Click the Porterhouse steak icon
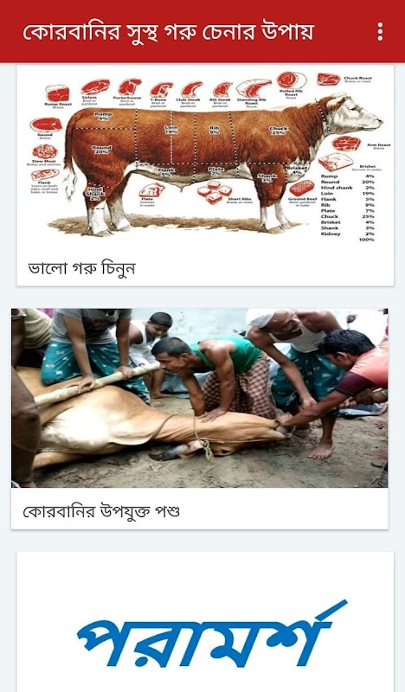This screenshot has width=405, height=692. (x=130, y=86)
